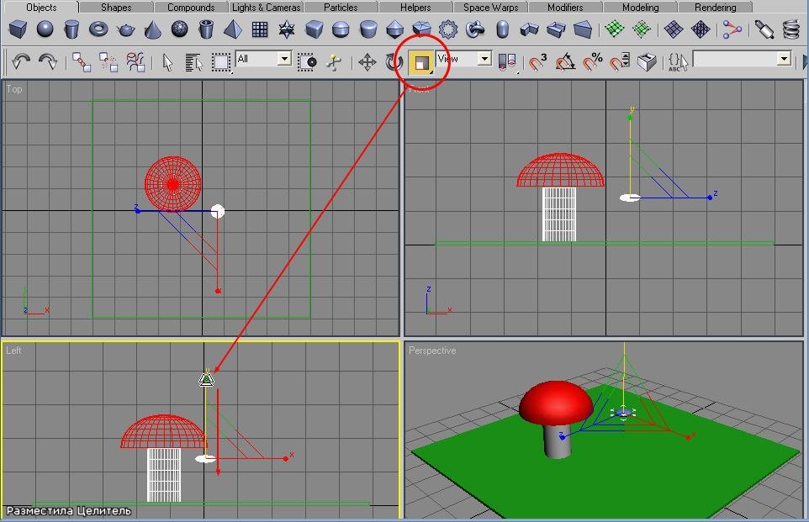Select the Hedra star-shaped icon

287,29
